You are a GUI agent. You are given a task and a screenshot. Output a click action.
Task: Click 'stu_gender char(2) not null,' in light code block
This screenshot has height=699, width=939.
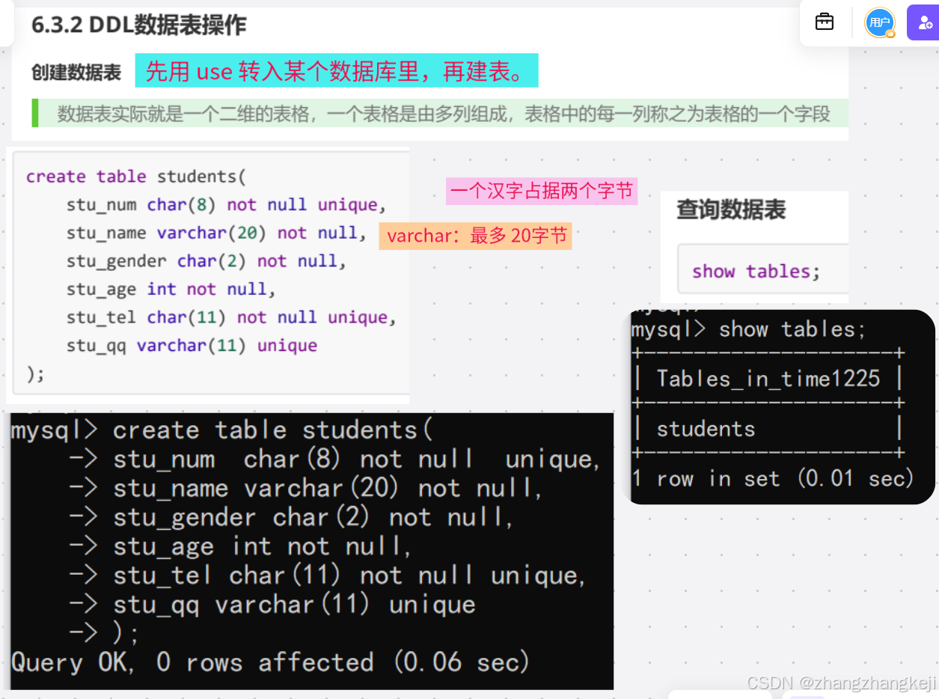[x=207, y=261]
